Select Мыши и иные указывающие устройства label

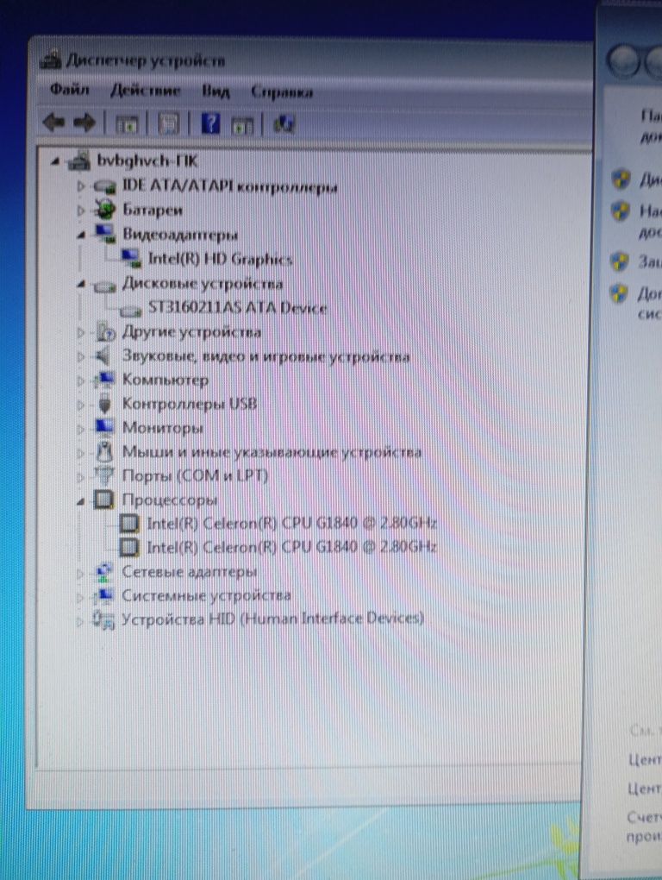pyautogui.click(x=272, y=452)
